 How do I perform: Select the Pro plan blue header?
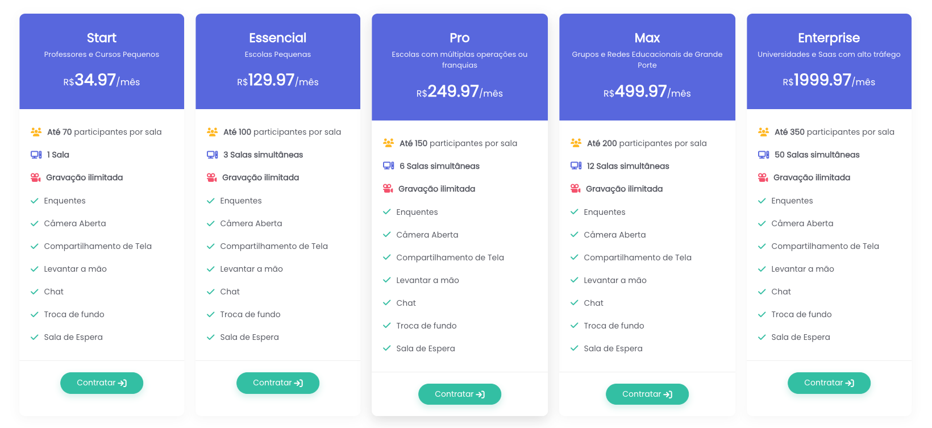[459, 67]
